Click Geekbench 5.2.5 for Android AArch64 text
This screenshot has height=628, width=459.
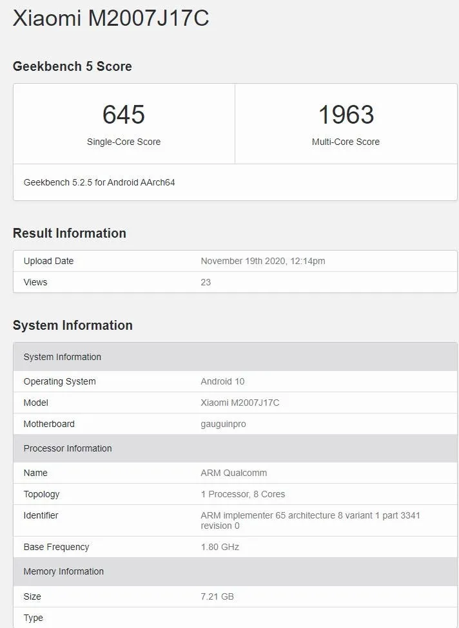tap(99, 182)
